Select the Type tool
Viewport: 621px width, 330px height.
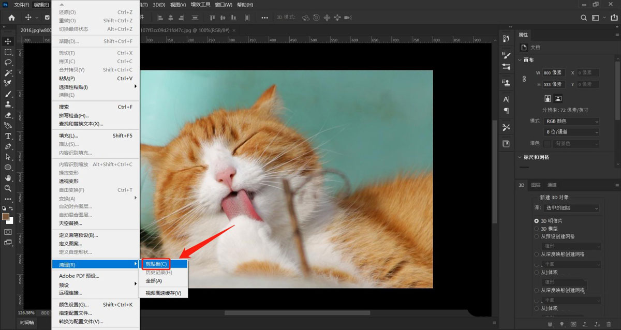(8, 136)
